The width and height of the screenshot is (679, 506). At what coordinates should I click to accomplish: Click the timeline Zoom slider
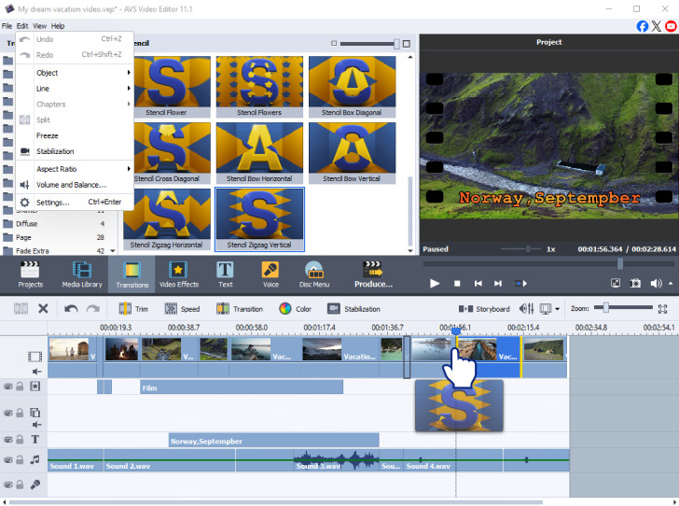(606, 308)
